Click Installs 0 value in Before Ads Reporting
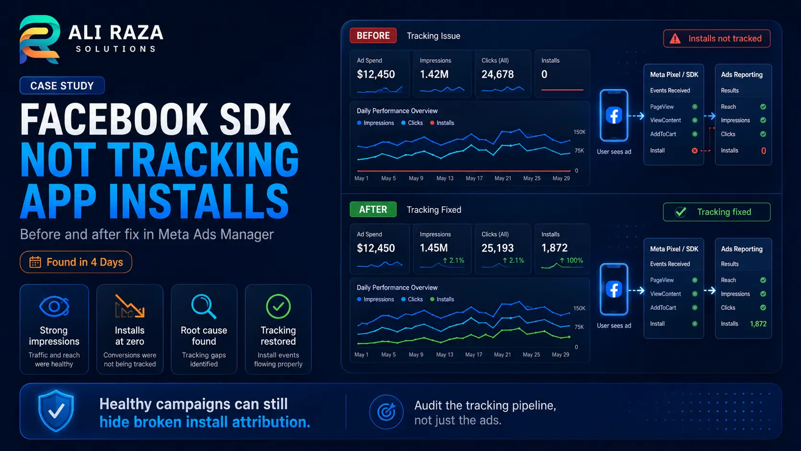The width and height of the screenshot is (801, 451). click(764, 150)
